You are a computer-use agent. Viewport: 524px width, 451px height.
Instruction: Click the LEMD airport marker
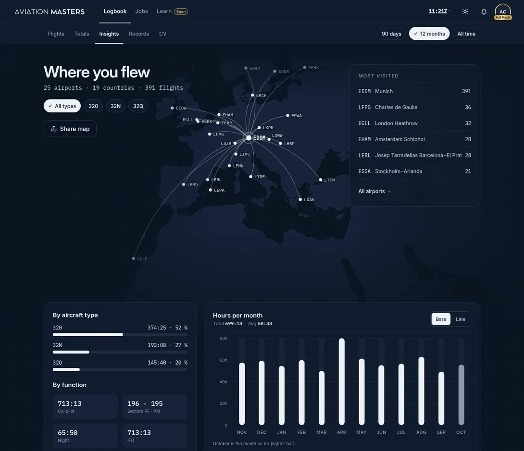[184, 184]
